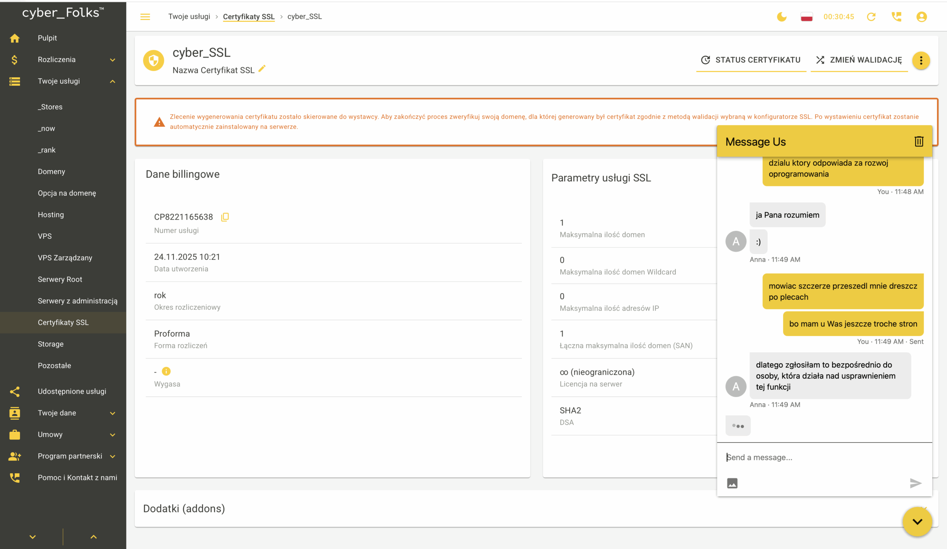The height and width of the screenshot is (549, 947).
Task: Expand the Rozliczenia sidebar section
Action: [x=112, y=60]
